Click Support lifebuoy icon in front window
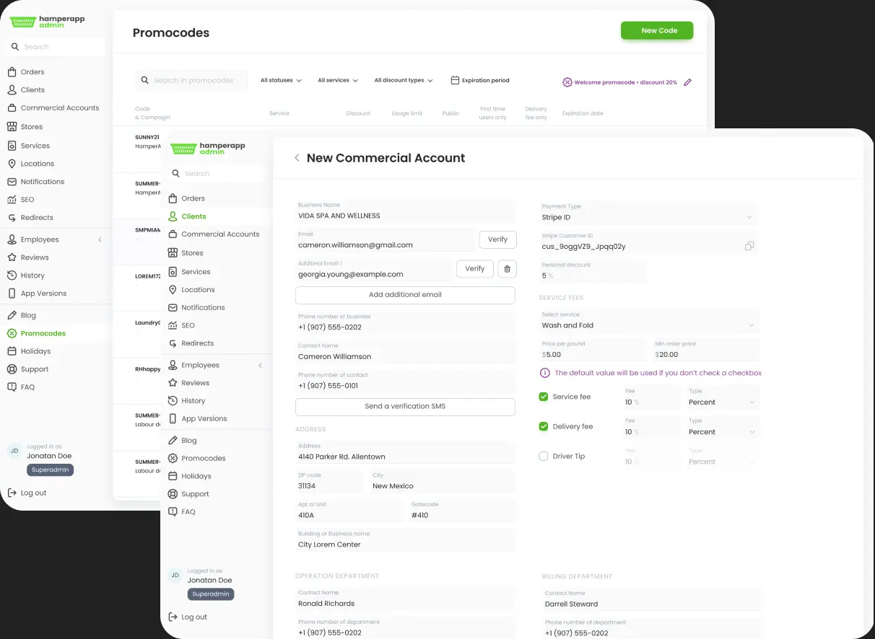 (173, 494)
